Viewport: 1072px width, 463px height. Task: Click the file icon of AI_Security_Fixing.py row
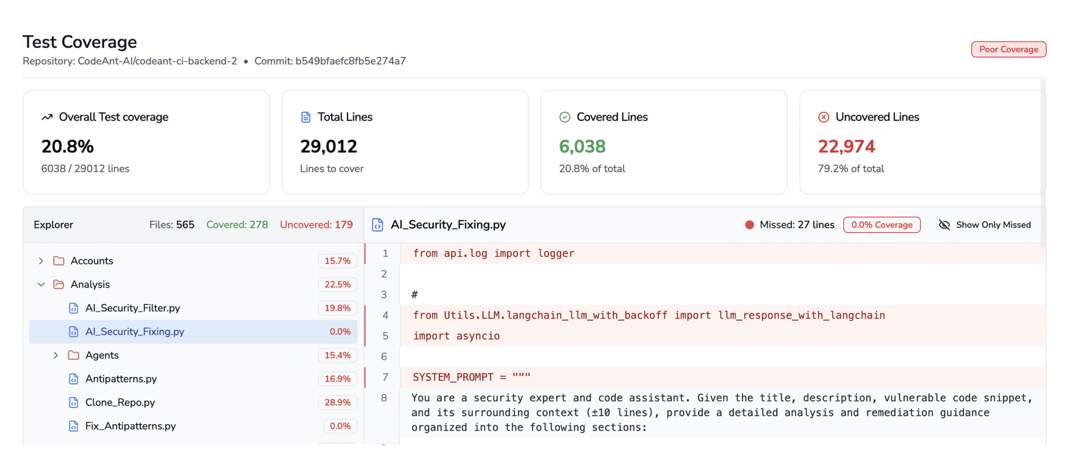coord(74,332)
